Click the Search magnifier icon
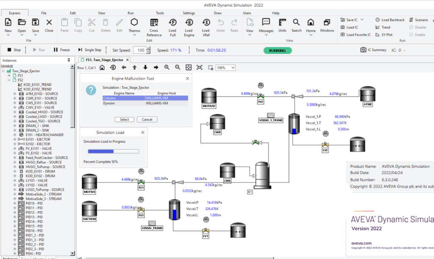Screen dimensions: 434x259 296,22
